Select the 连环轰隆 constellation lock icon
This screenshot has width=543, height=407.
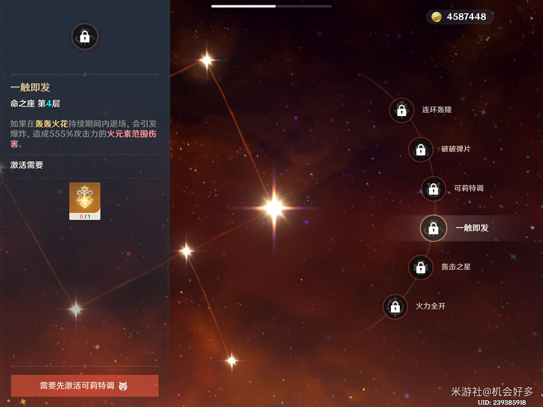(401, 111)
